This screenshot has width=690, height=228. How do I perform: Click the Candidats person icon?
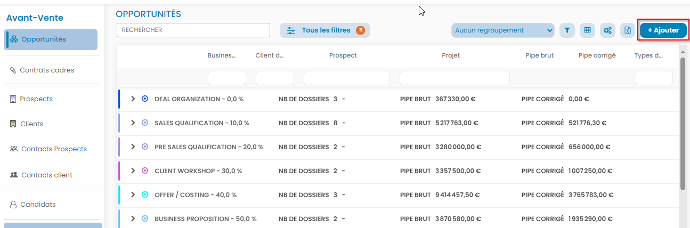tap(13, 205)
